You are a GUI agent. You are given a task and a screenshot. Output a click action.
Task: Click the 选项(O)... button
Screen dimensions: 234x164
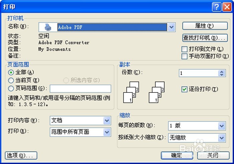21,156
